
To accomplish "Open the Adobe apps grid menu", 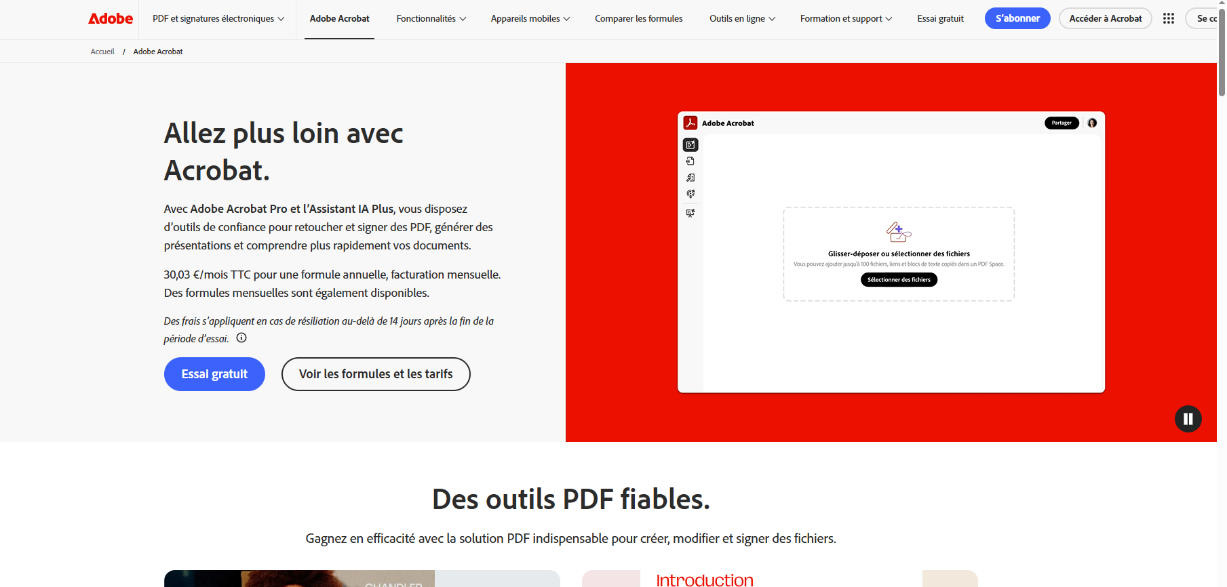I will 1168,18.
